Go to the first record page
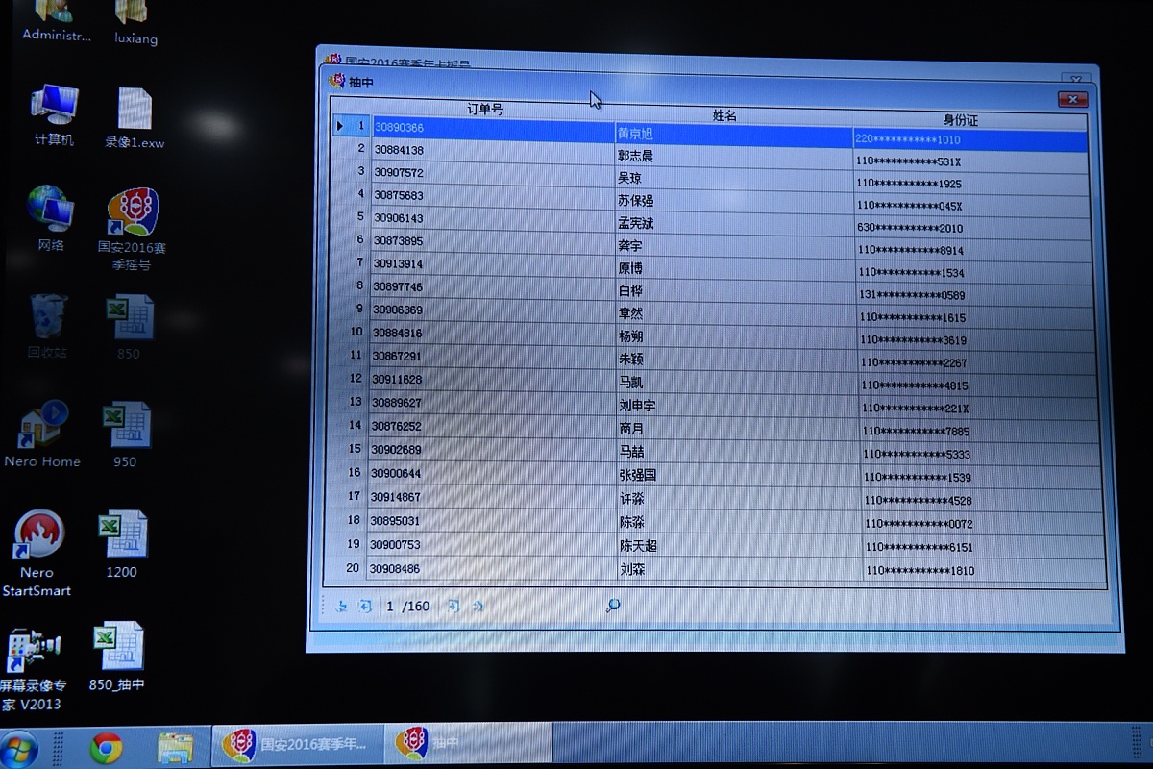1153x769 pixels. (341, 606)
